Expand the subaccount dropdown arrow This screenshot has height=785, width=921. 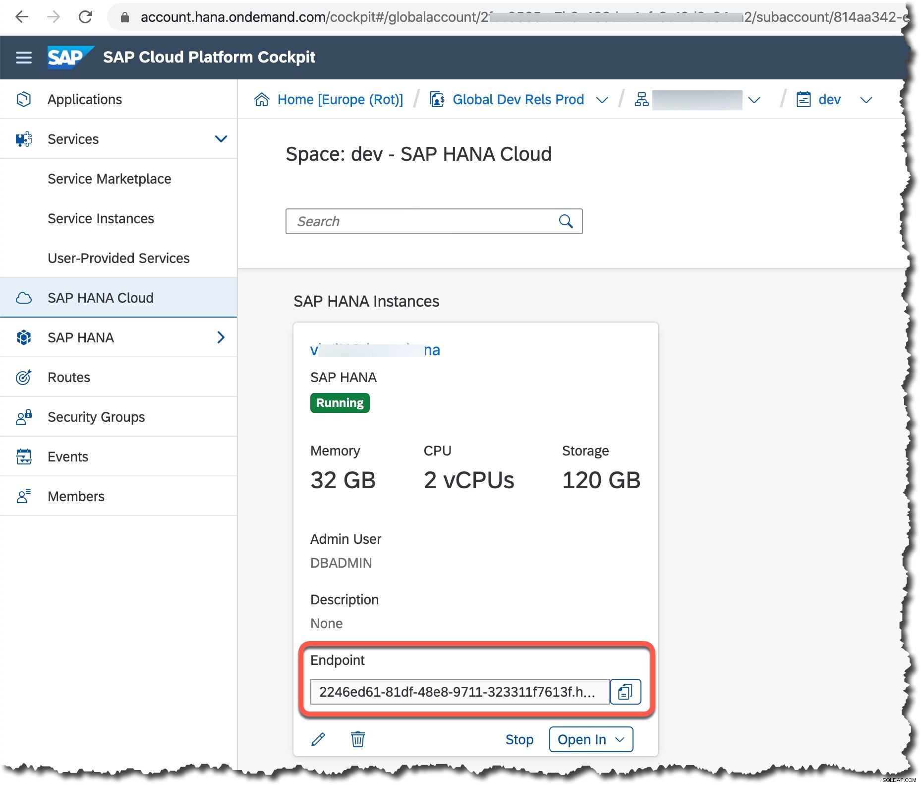(x=754, y=100)
